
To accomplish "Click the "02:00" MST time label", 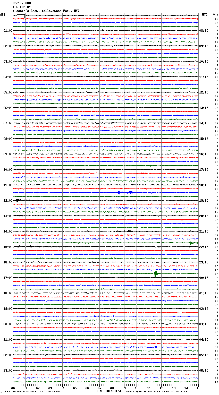I will [8, 46].
